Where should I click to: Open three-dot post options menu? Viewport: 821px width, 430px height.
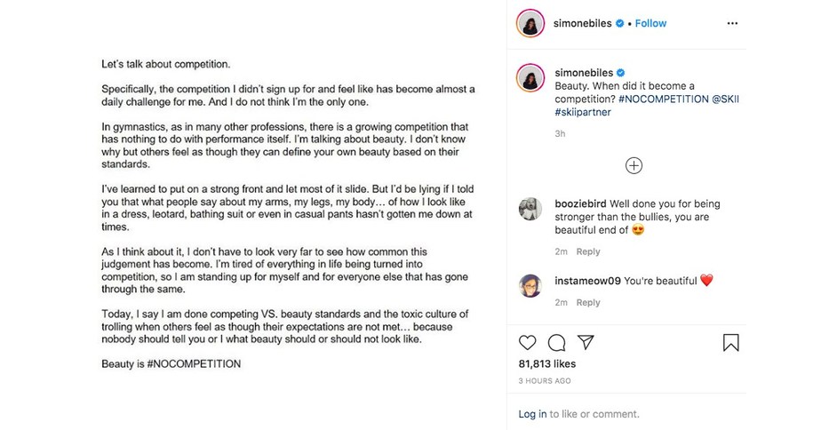pos(732,23)
